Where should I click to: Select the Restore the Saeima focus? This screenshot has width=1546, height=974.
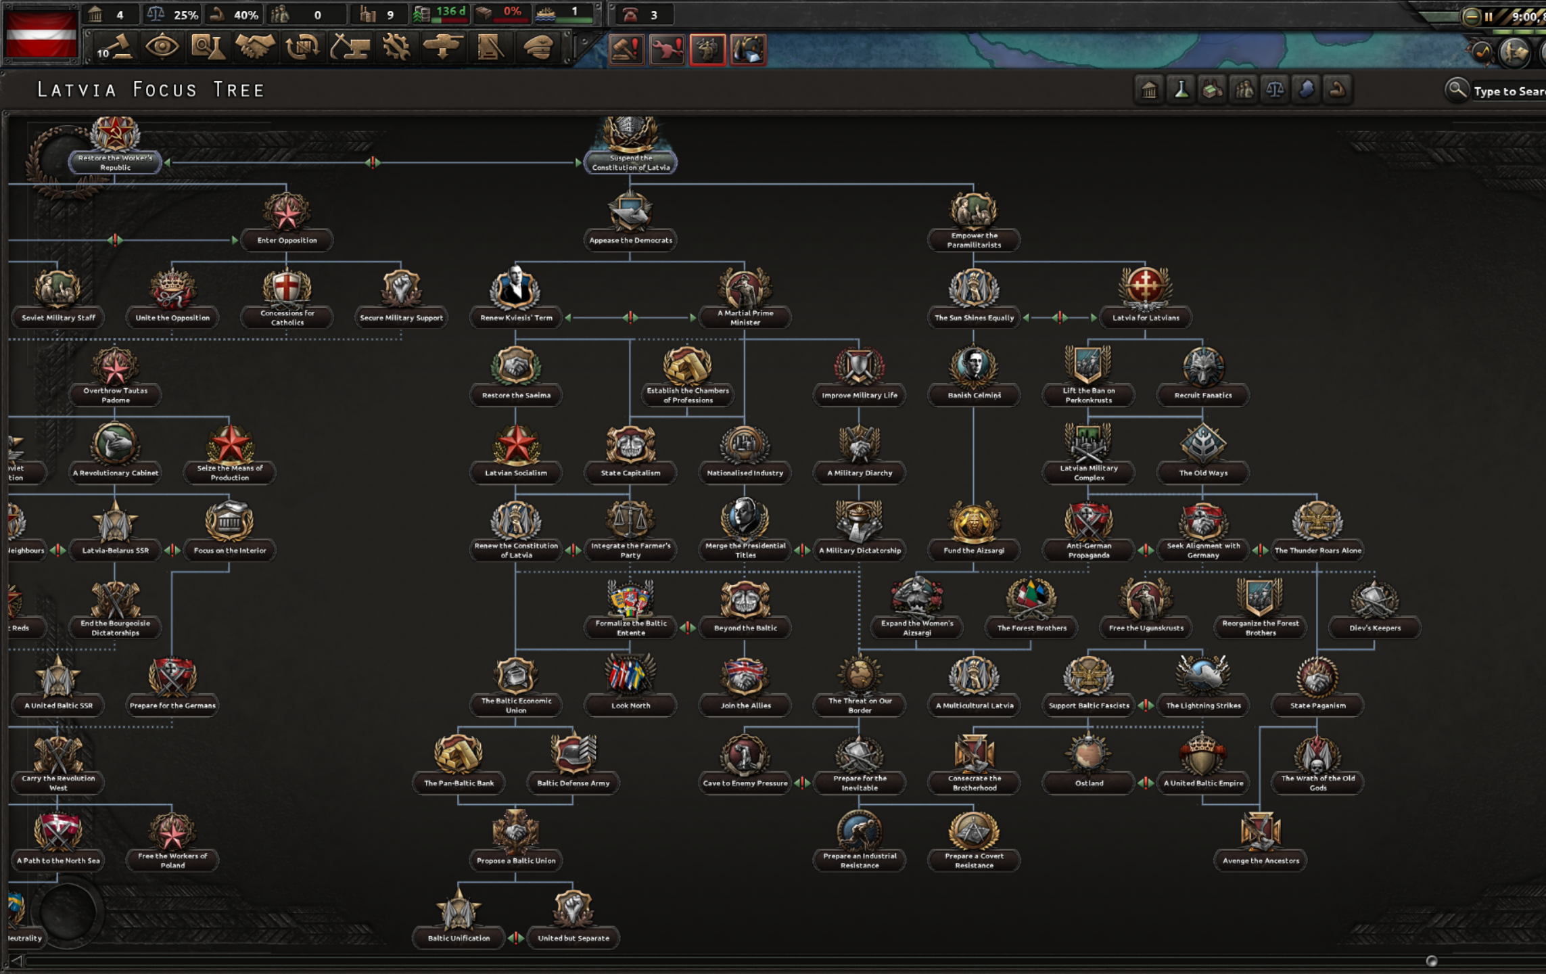click(x=516, y=395)
